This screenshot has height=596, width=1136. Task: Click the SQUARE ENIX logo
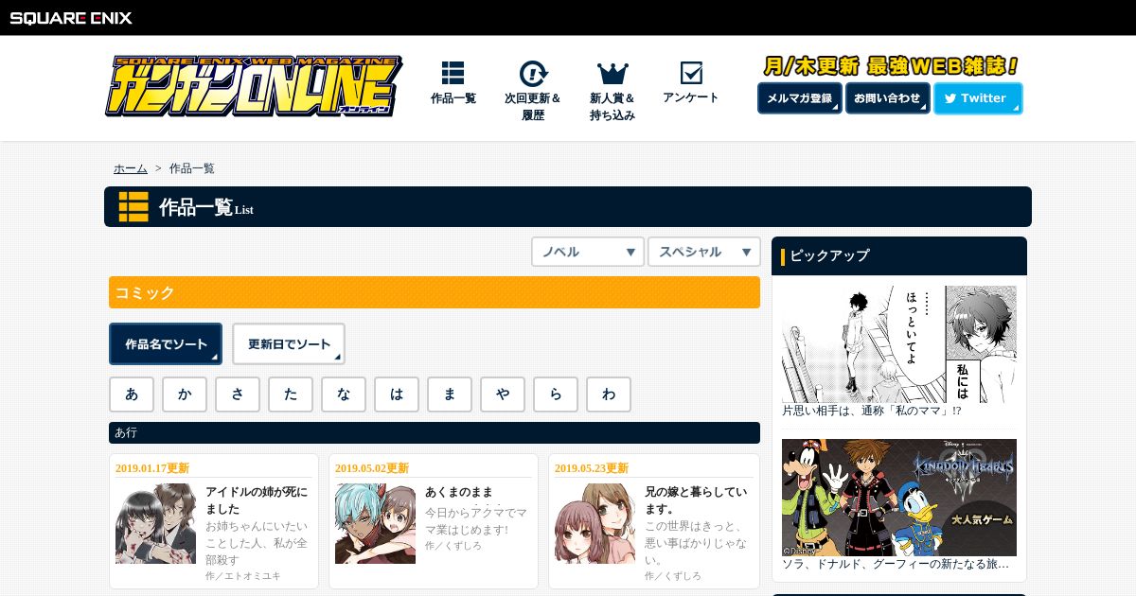71,17
